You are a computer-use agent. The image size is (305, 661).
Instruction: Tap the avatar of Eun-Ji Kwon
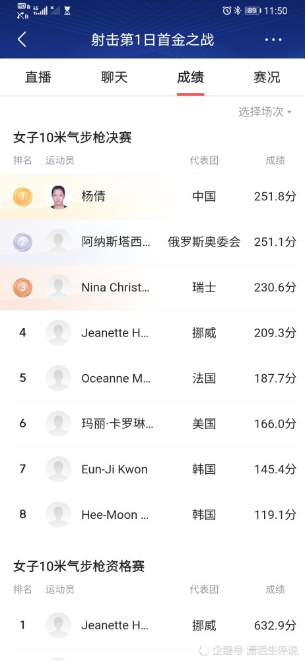[59, 469]
